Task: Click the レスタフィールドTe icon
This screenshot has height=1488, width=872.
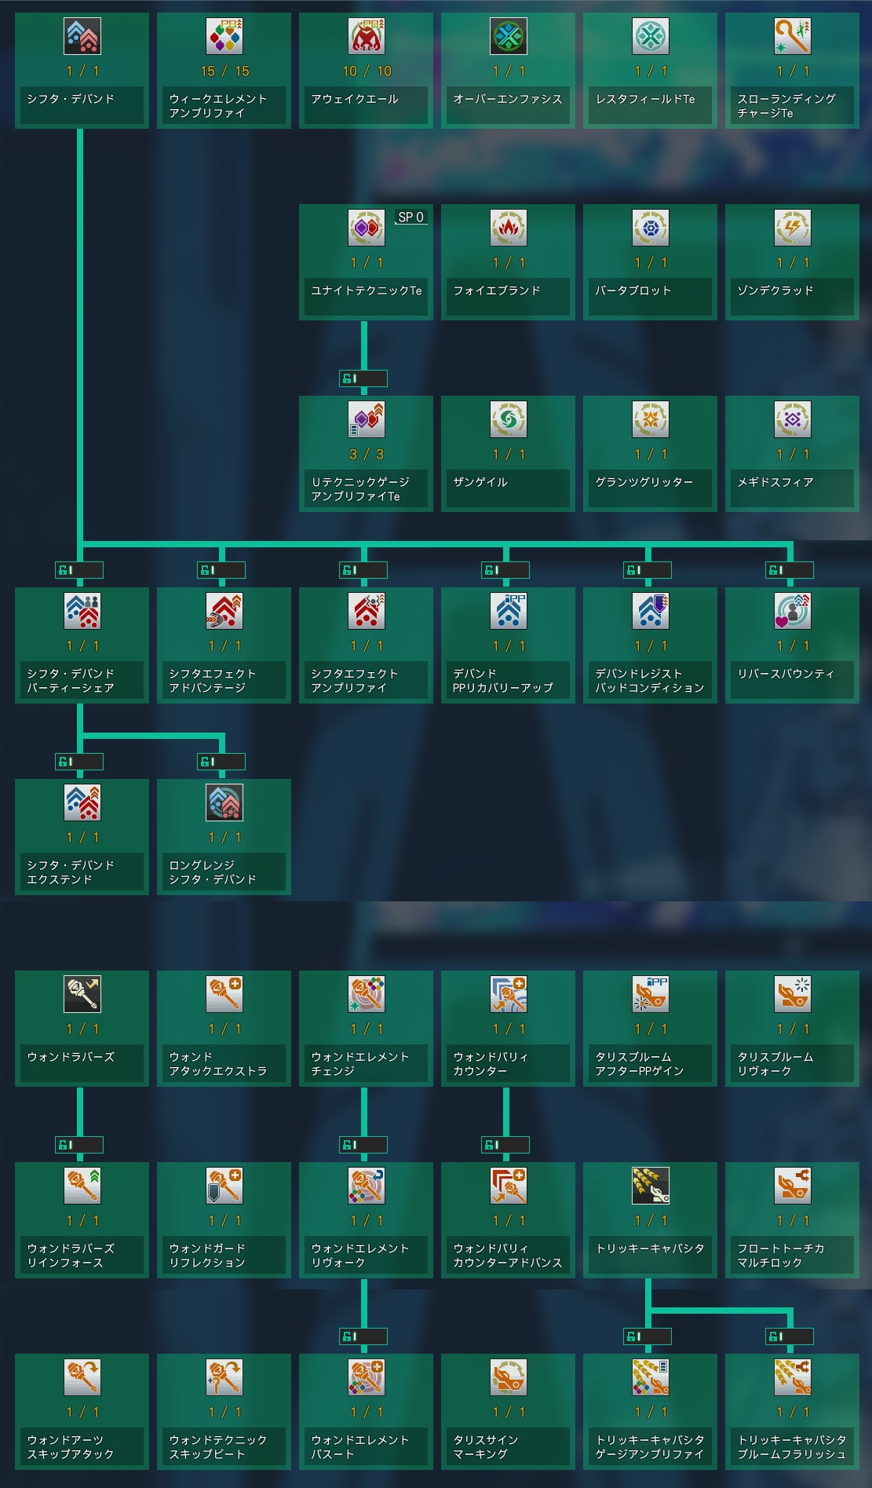Action: tap(651, 36)
